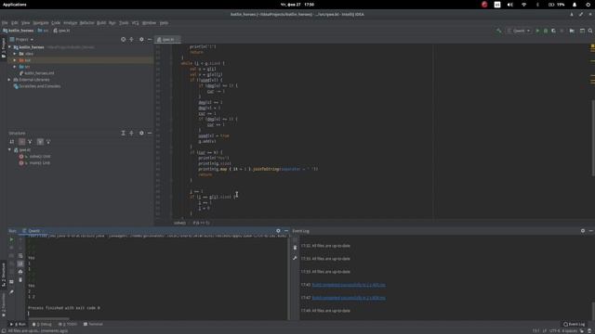This screenshot has width=595, height=334.
Task: Toggle show inherited in Structure toolbar
Action: [30, 142]
